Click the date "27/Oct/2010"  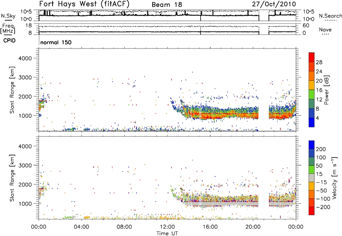pyautogui.click(x=274, y=4)
